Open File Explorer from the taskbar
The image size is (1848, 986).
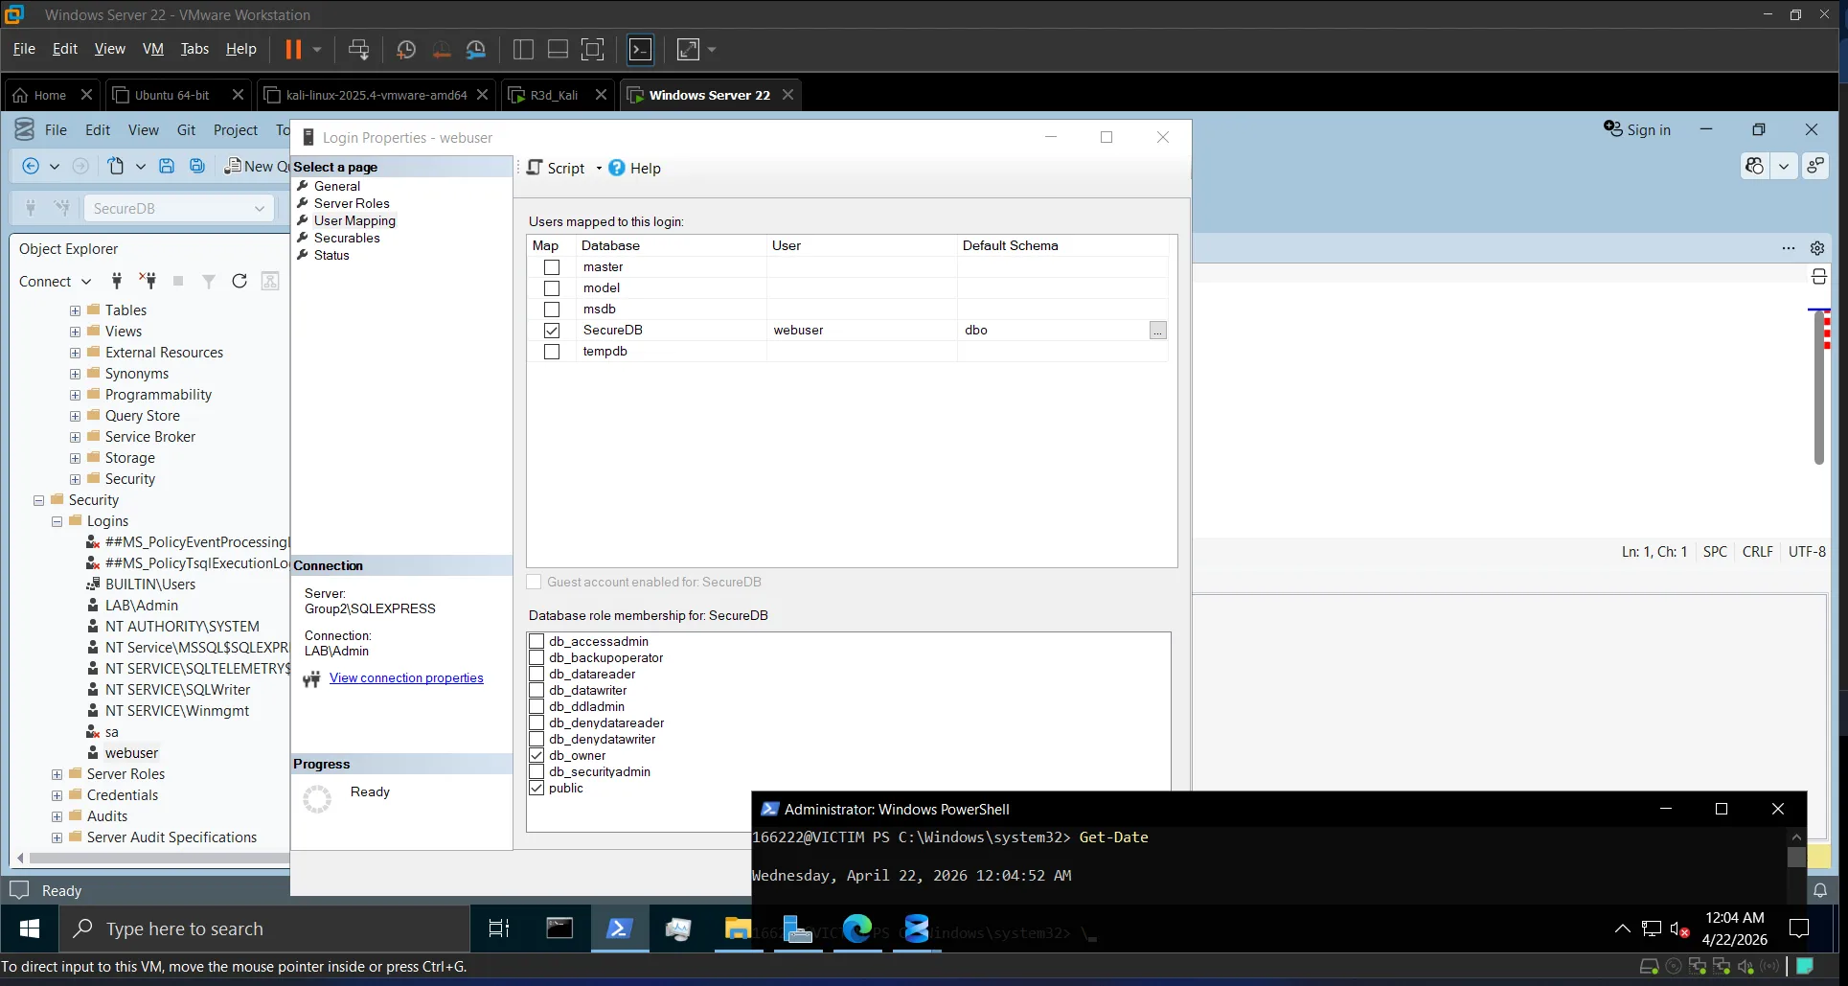coord(738,929)
